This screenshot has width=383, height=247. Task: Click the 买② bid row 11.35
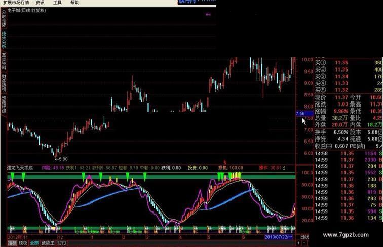pyautogui.click(x=349, y=69)
